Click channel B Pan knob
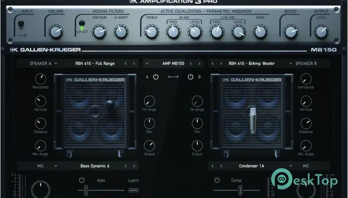 pyautogui.click(x=197, y=124)
